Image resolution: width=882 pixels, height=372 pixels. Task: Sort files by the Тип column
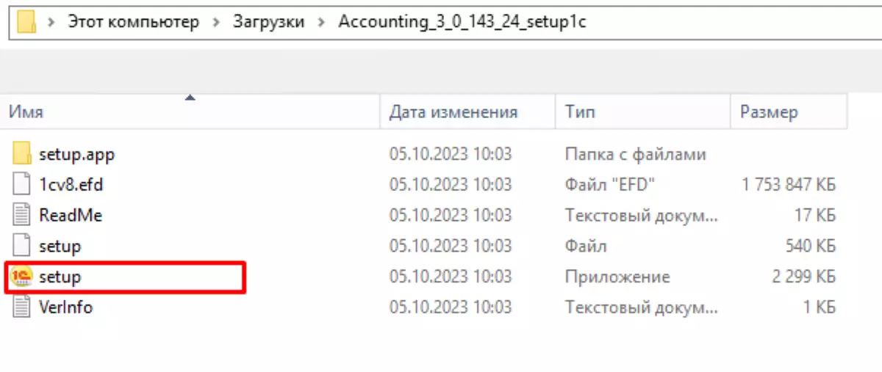click(x=580, y=112)
